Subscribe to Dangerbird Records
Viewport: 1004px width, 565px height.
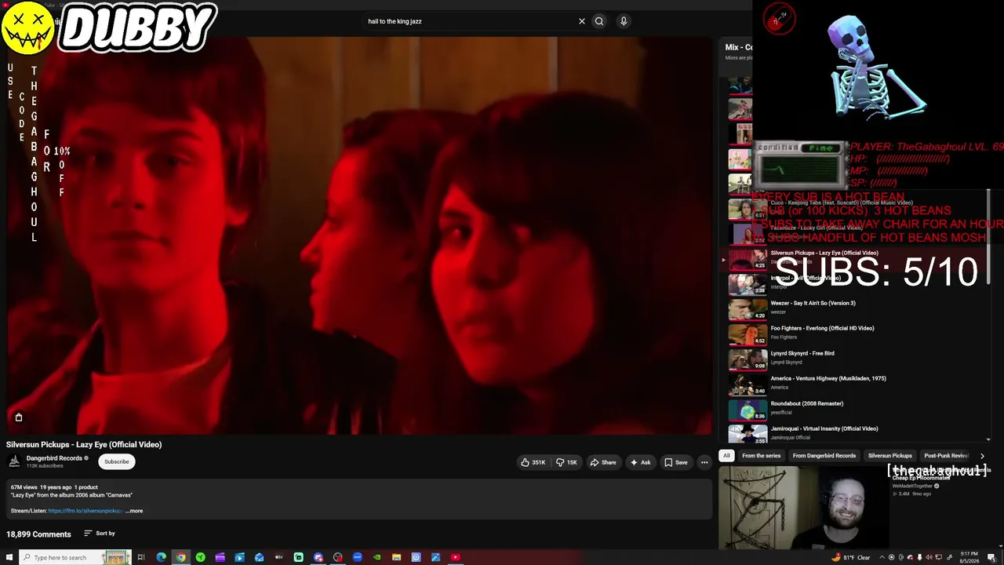(117, 461)
